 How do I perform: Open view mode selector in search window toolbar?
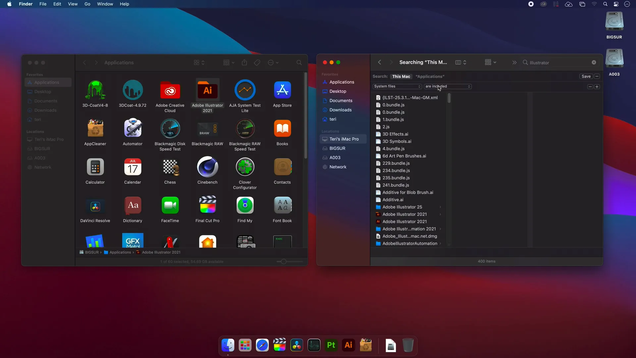click(461, 62)
